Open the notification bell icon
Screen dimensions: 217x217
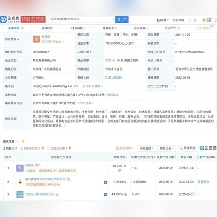point(195,20)
